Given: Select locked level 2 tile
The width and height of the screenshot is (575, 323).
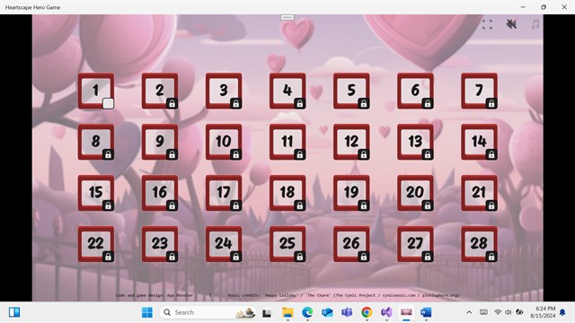Looking at the screenshot, I should point(160,91).
